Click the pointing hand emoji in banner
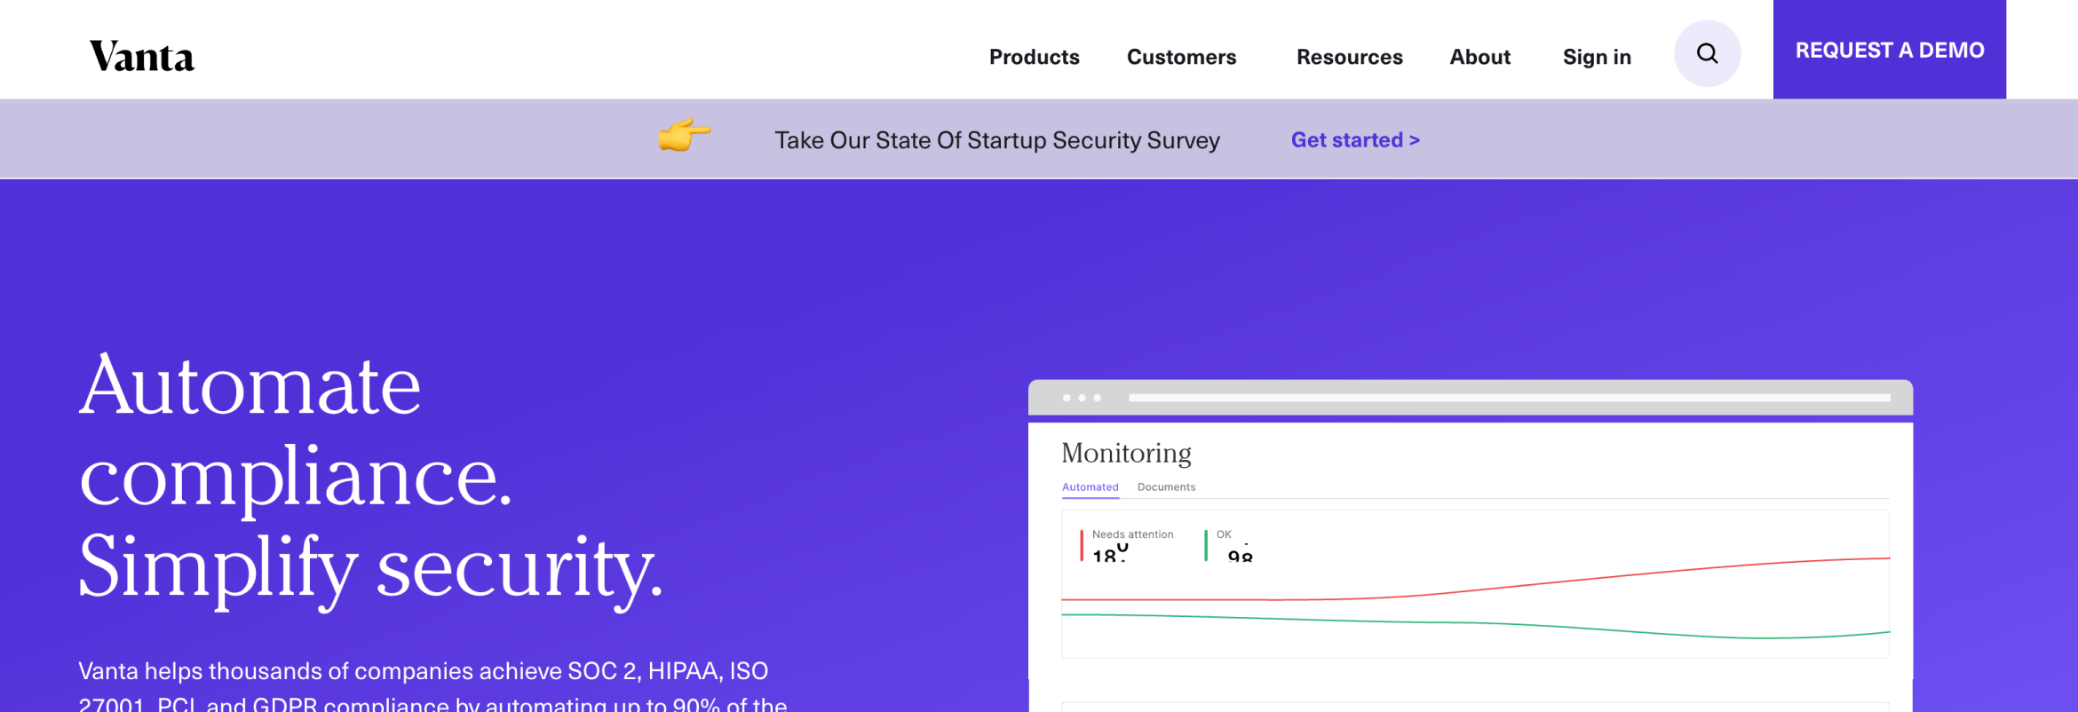The image size is (2078, 712). point(684,136)
